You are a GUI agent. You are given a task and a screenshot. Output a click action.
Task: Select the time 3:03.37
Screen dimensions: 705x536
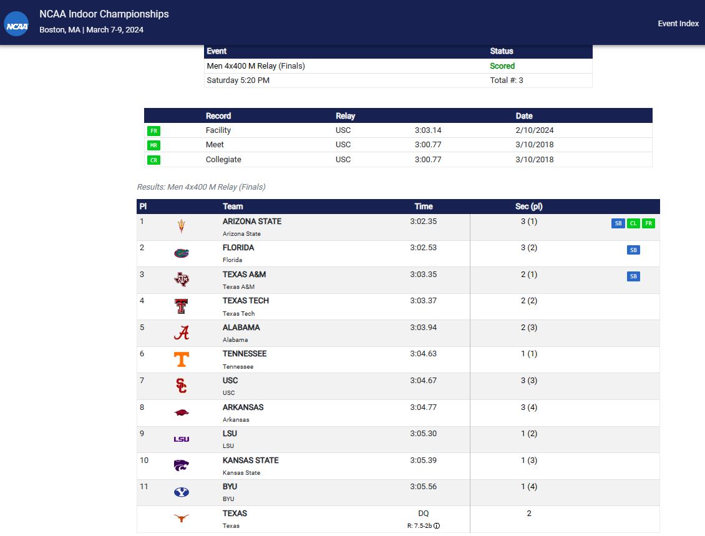423,300
